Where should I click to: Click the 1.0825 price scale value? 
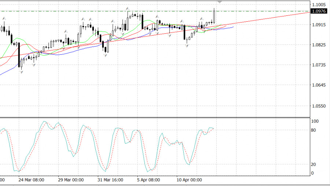tap(319, 45)
